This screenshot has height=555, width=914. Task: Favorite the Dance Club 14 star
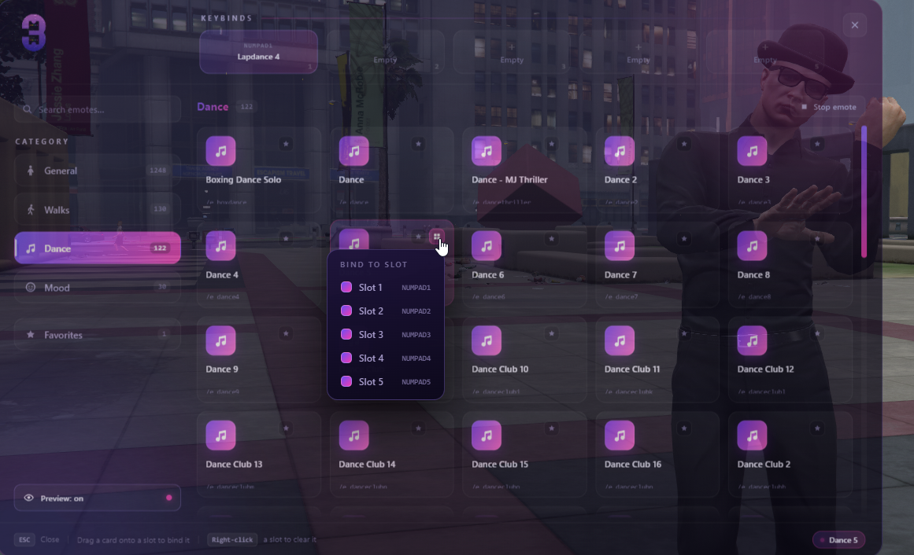pos(418,428)
